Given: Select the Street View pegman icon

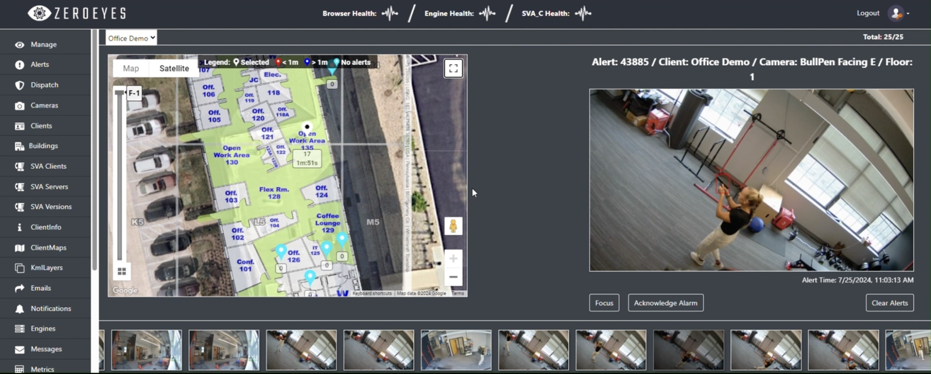Looking at the screenshot, I should (x=453, y=226).
